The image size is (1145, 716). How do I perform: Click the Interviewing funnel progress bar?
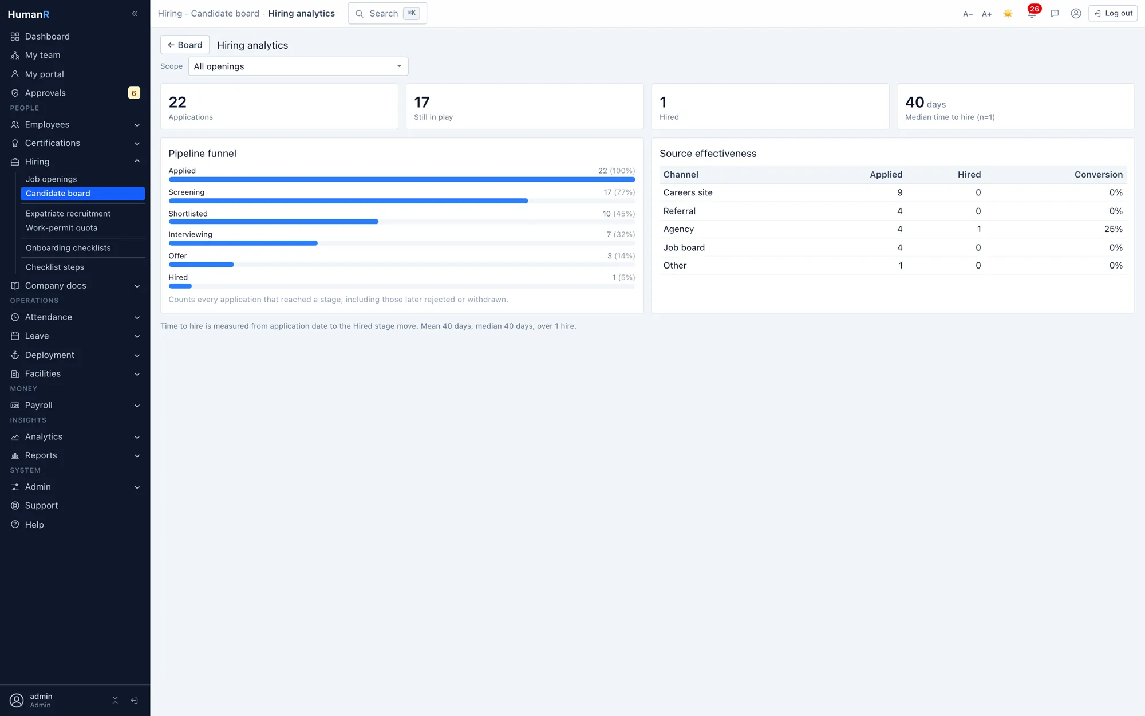pyautogui.click(x=402, y=243)
